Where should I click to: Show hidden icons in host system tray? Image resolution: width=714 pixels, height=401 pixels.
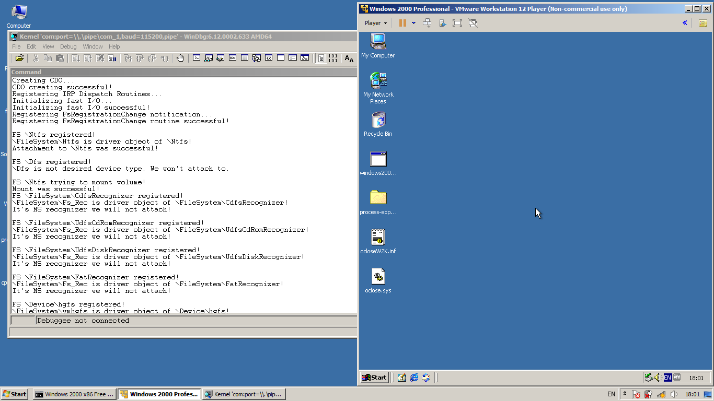(625, 394)
